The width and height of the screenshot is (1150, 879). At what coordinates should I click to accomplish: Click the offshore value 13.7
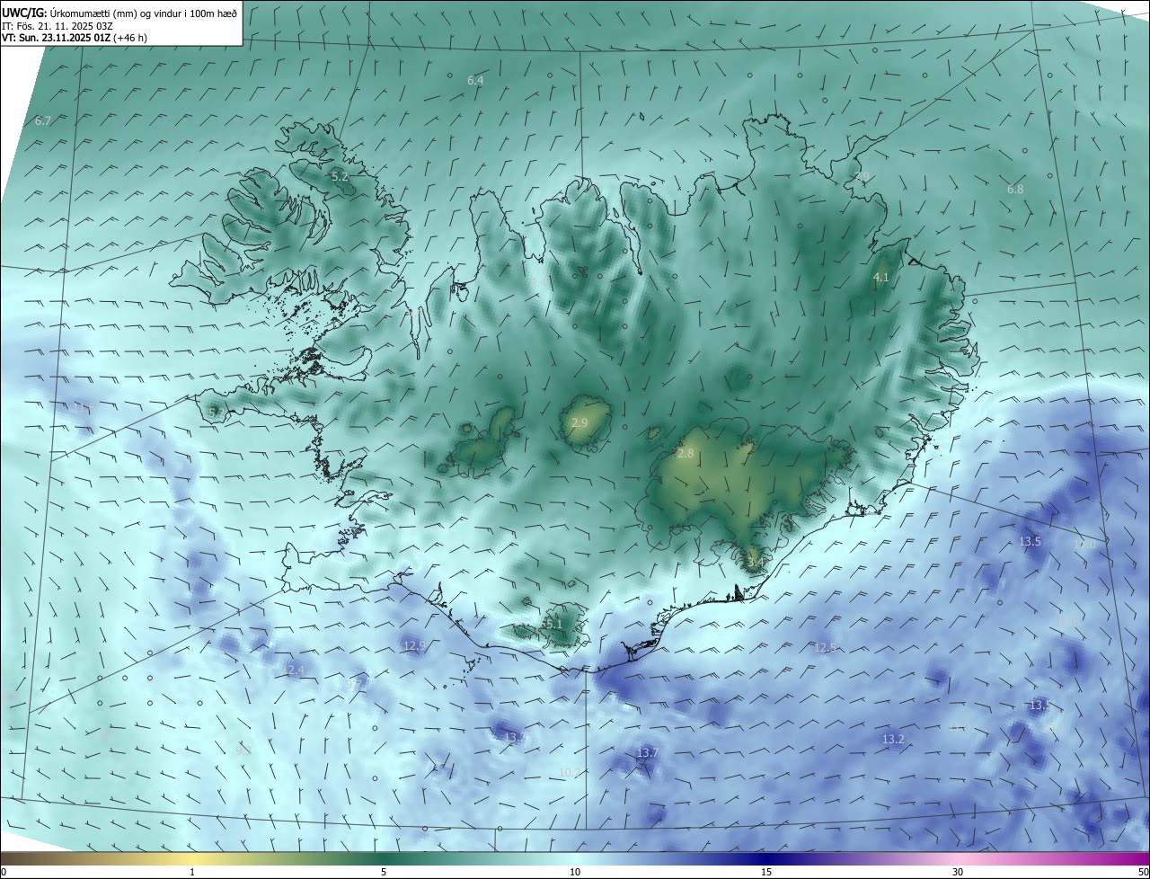[647, 753]
